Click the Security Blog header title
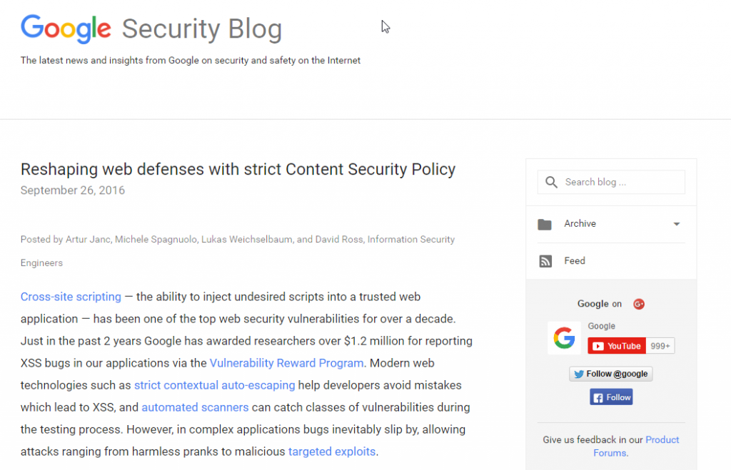 (x=202, y=29)
